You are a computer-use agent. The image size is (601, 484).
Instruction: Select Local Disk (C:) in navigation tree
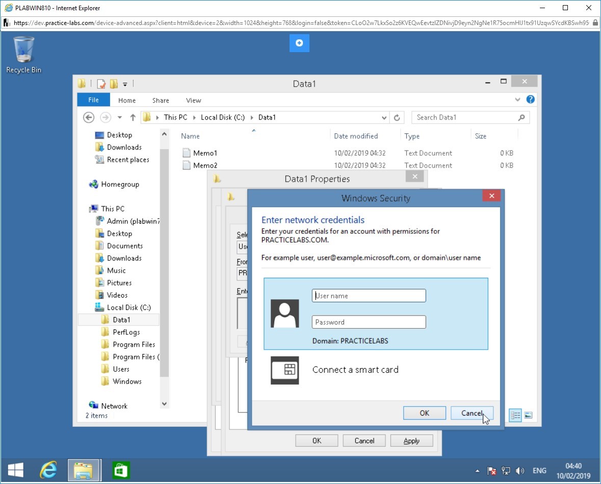point(123,307)
